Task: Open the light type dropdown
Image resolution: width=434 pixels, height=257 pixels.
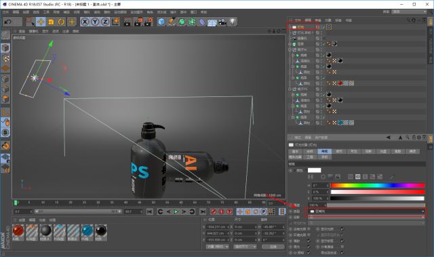Action: [x=367, y=212]
